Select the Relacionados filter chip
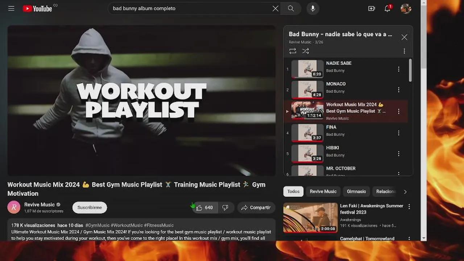Viewport: 464px width, 261px height. (x=385, y=191)
